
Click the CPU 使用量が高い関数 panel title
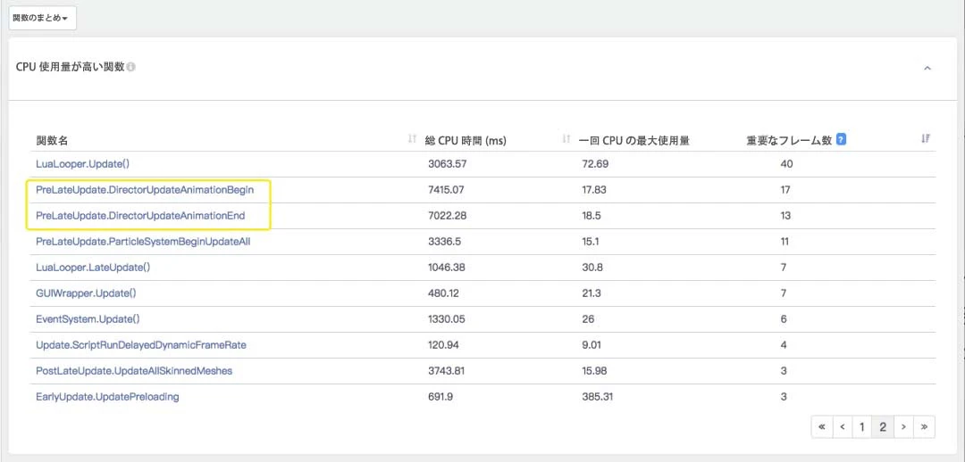[71, 67]
